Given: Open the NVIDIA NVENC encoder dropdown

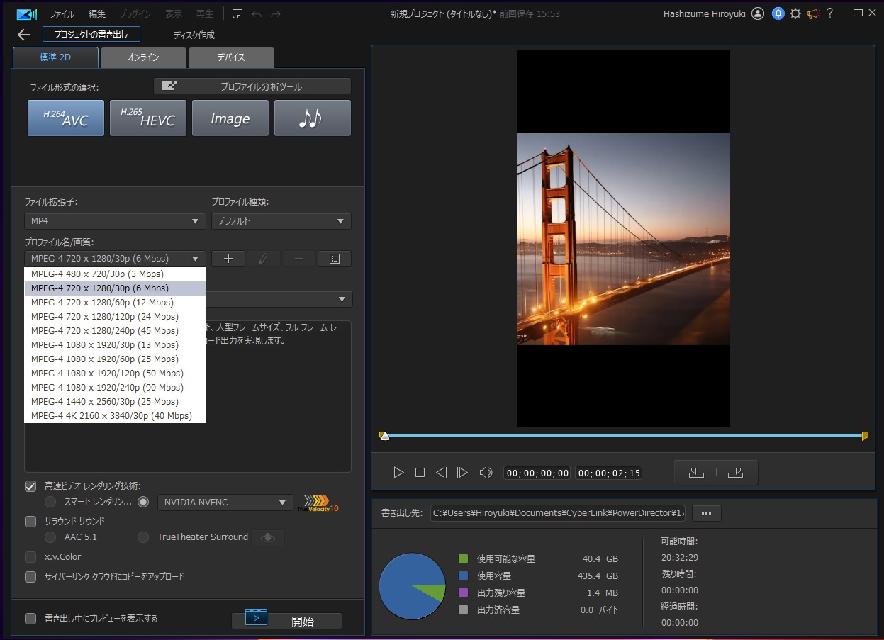Looking at the screenshot, I should coord(225,502).
